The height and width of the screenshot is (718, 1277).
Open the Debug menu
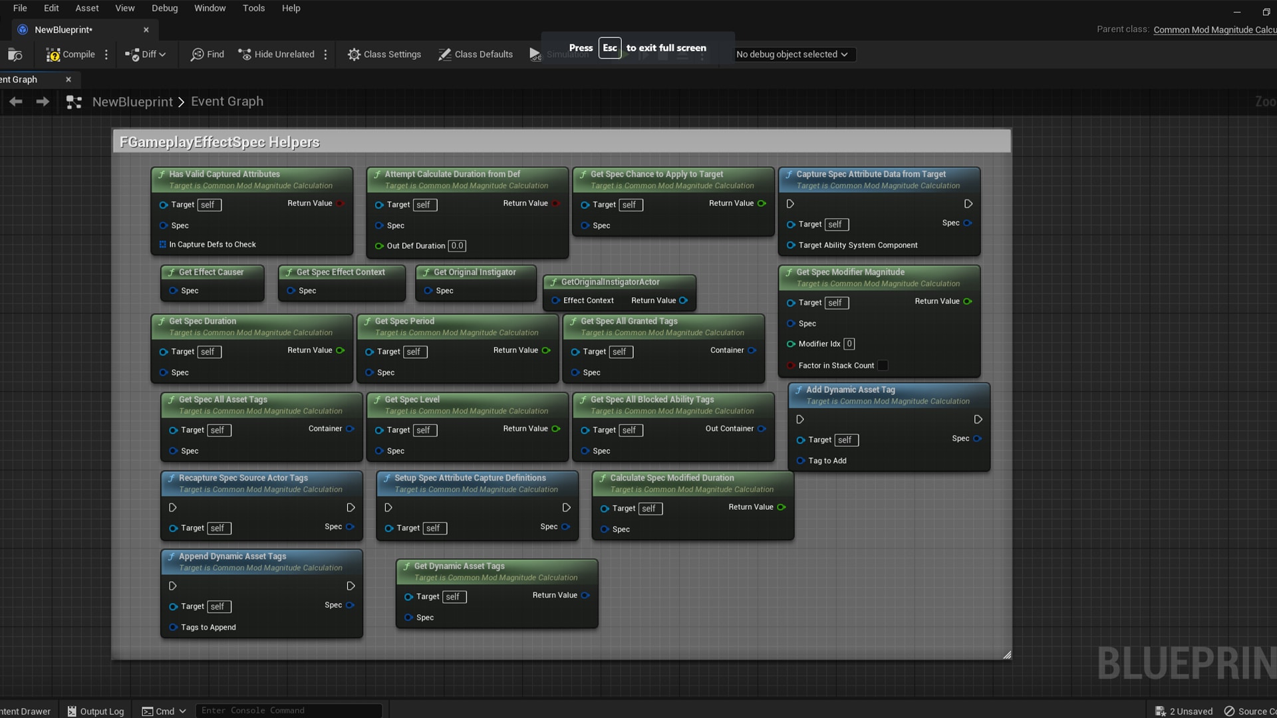pos(164,8)
